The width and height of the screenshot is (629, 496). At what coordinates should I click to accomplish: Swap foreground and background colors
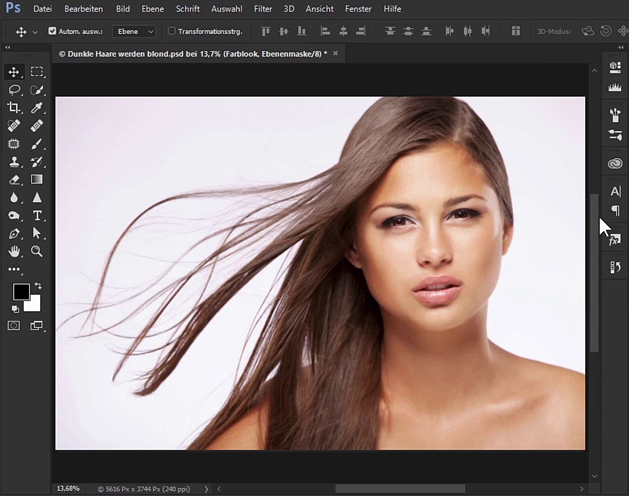pos(38,286)
